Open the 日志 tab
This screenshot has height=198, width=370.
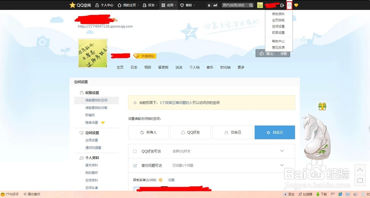[134, 67]
